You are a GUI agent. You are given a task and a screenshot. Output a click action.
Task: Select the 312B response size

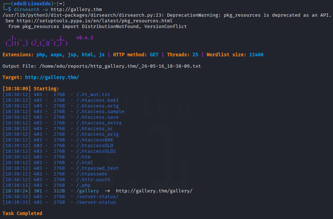(x=59, y=191)
